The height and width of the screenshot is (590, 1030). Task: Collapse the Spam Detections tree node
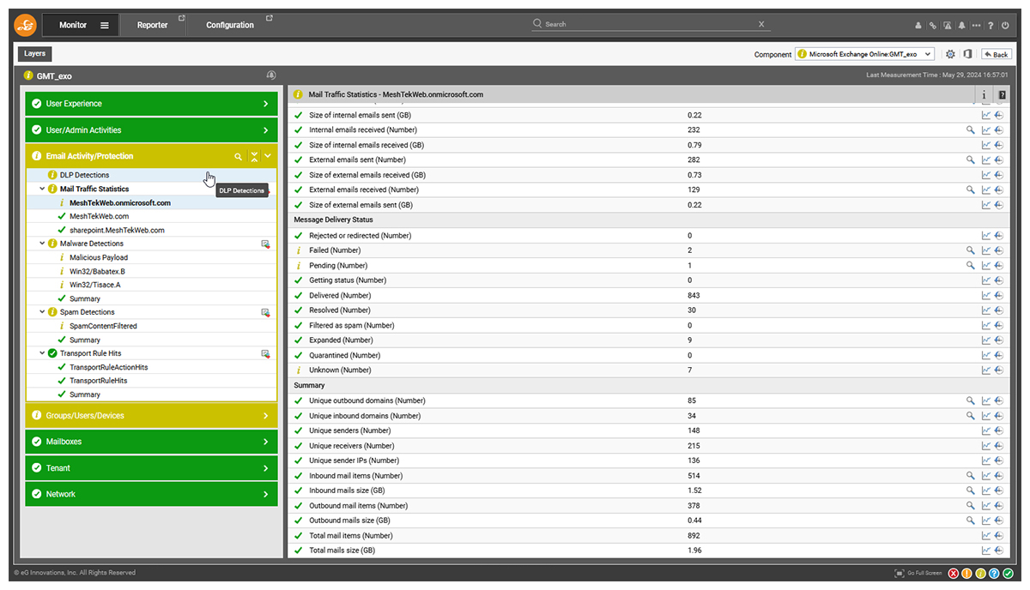click(42, 312)
